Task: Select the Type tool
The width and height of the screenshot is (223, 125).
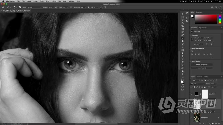Action: click(183, 62)
